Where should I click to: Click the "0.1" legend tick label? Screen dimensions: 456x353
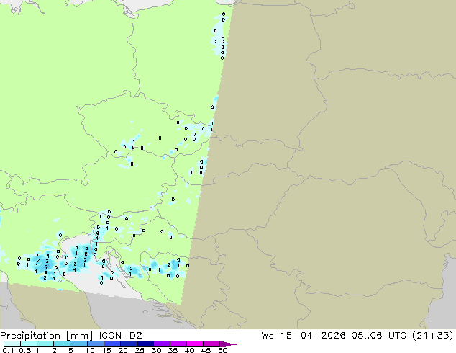click(x=9, y=350)
